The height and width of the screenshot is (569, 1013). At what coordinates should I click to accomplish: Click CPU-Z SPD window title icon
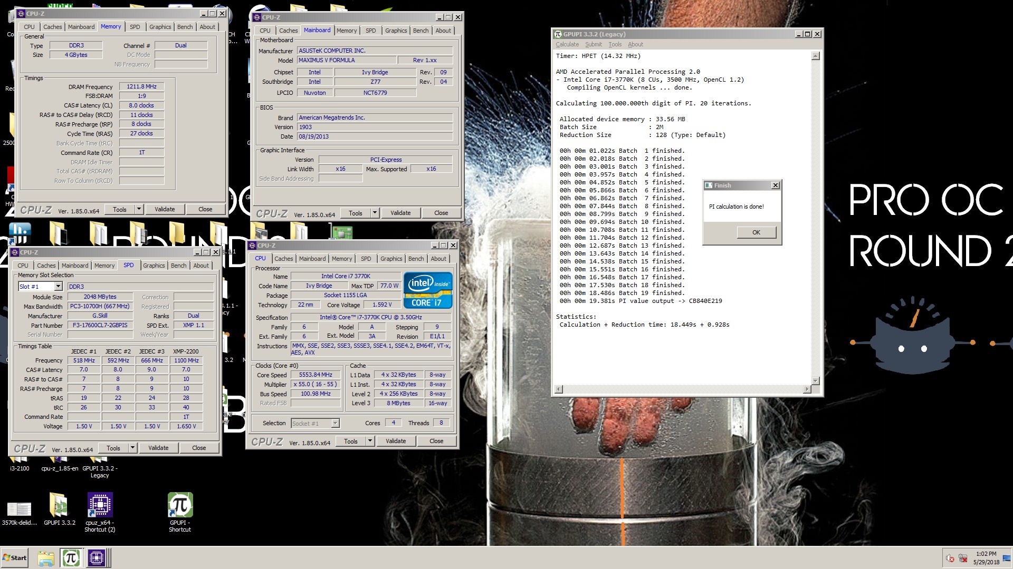tap(15, 252)
